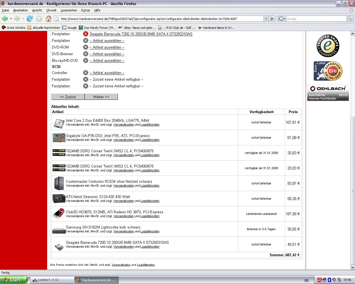Choose an article for SCSI Controller
The height and width of the screenshot is (284, 355).
107,73
